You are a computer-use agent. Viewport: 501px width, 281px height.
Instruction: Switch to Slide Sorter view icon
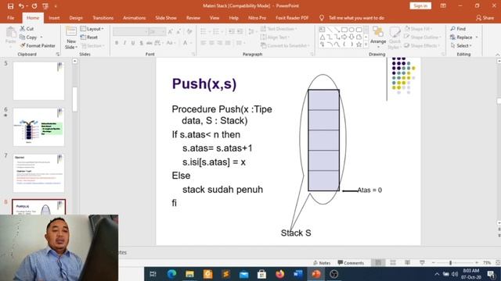click(393, 262)
